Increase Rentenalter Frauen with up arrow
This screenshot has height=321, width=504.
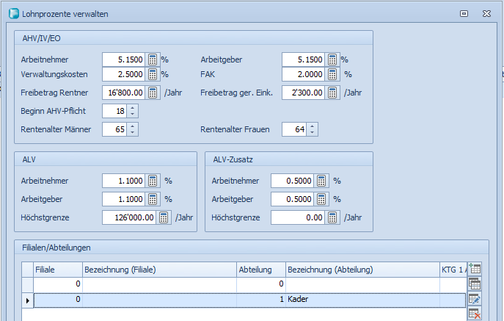tap(313, 126)
